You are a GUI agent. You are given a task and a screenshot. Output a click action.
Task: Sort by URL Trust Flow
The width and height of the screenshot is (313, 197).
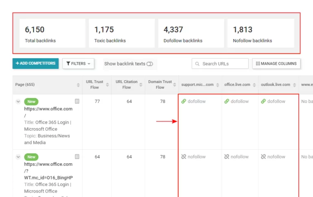point(108,85)
